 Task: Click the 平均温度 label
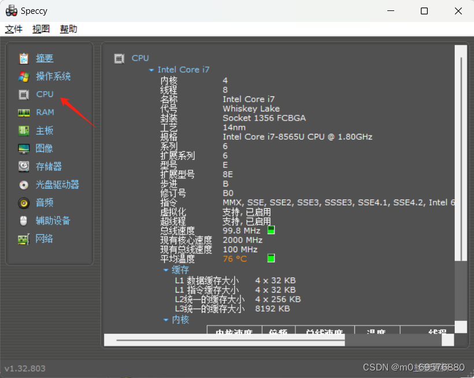(177, 259)
